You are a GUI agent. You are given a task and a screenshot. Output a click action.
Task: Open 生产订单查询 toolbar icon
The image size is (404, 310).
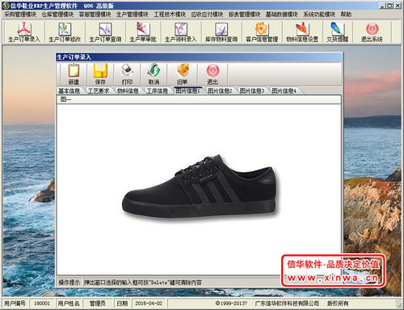(105, 32)
